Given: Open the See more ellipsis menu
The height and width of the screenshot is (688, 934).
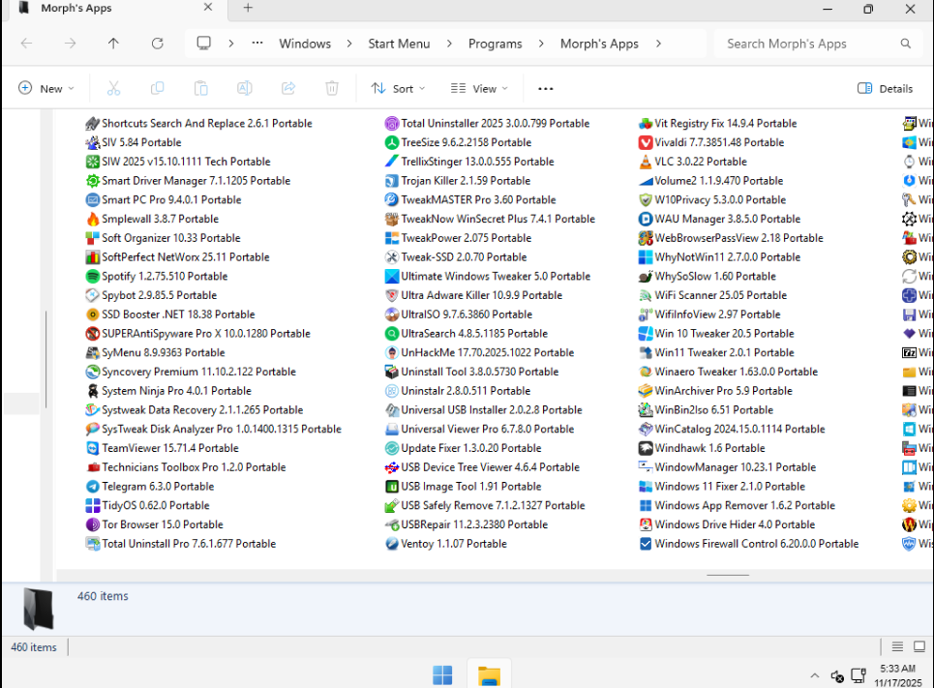Looking at the screenshot, I should 546,88.
